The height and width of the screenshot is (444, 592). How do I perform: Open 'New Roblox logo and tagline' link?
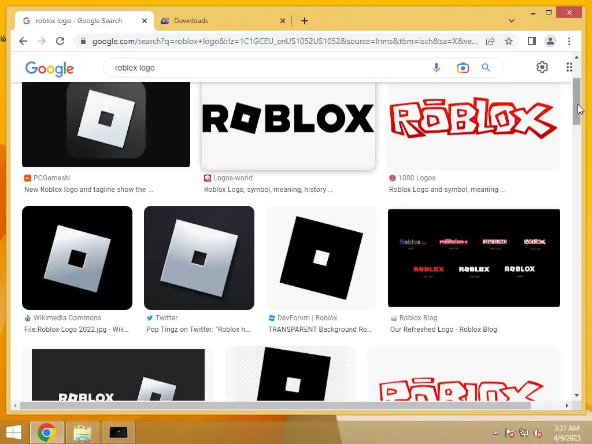click(88, 190)
